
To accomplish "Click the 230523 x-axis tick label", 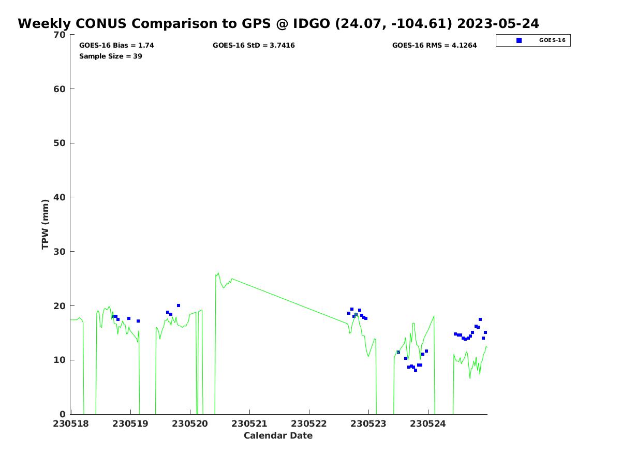I will pyautogui.click(x=368, y=424).
